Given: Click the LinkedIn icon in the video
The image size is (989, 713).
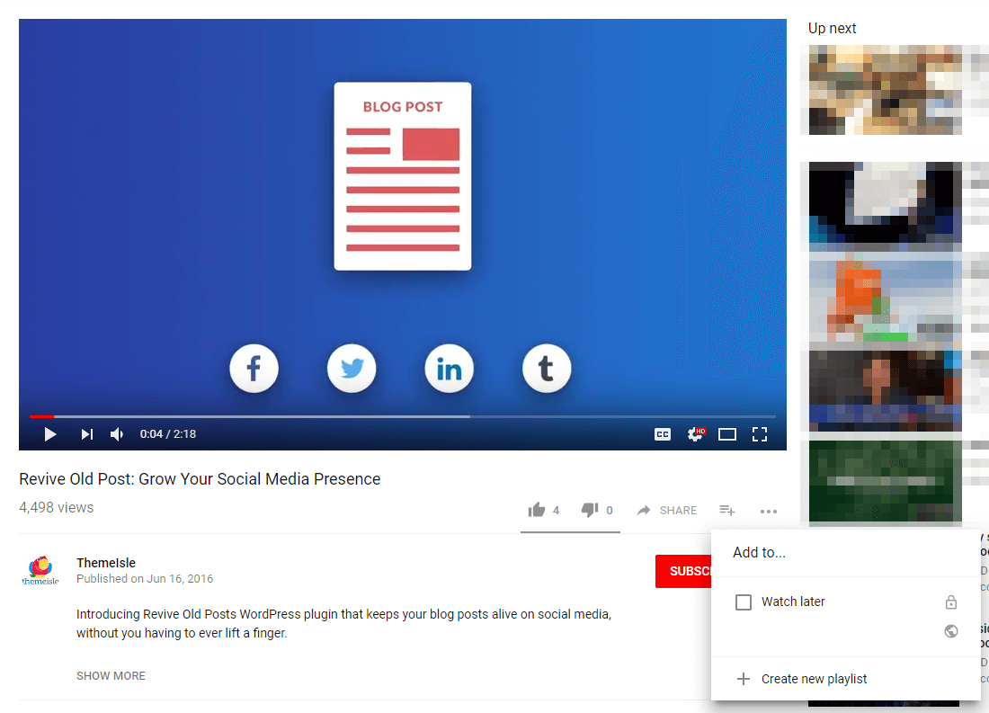Looking at the screenshot, I should [x=449, y=369].
